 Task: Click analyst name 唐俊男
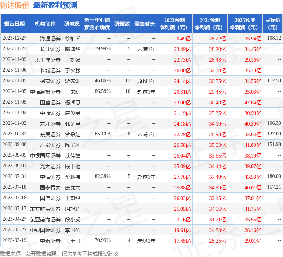(x=72, y=113)
